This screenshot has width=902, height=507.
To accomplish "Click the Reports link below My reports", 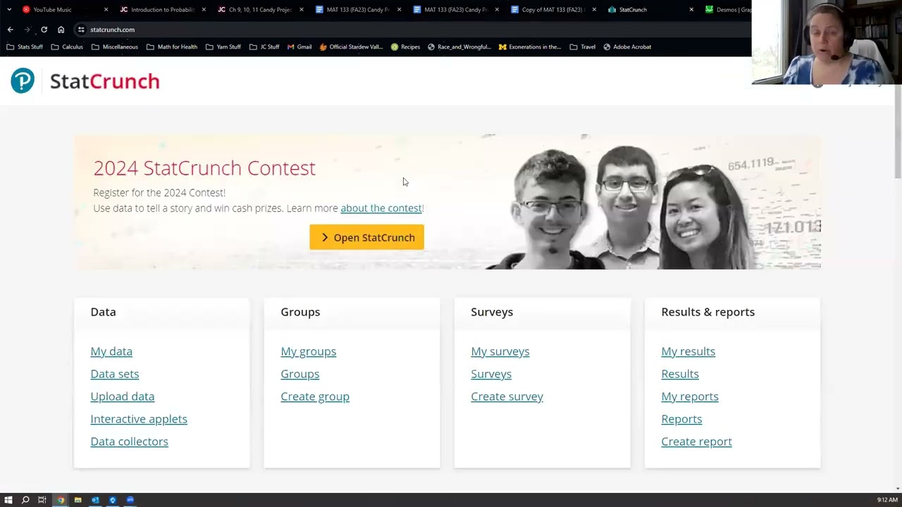I will pos(681,419).
